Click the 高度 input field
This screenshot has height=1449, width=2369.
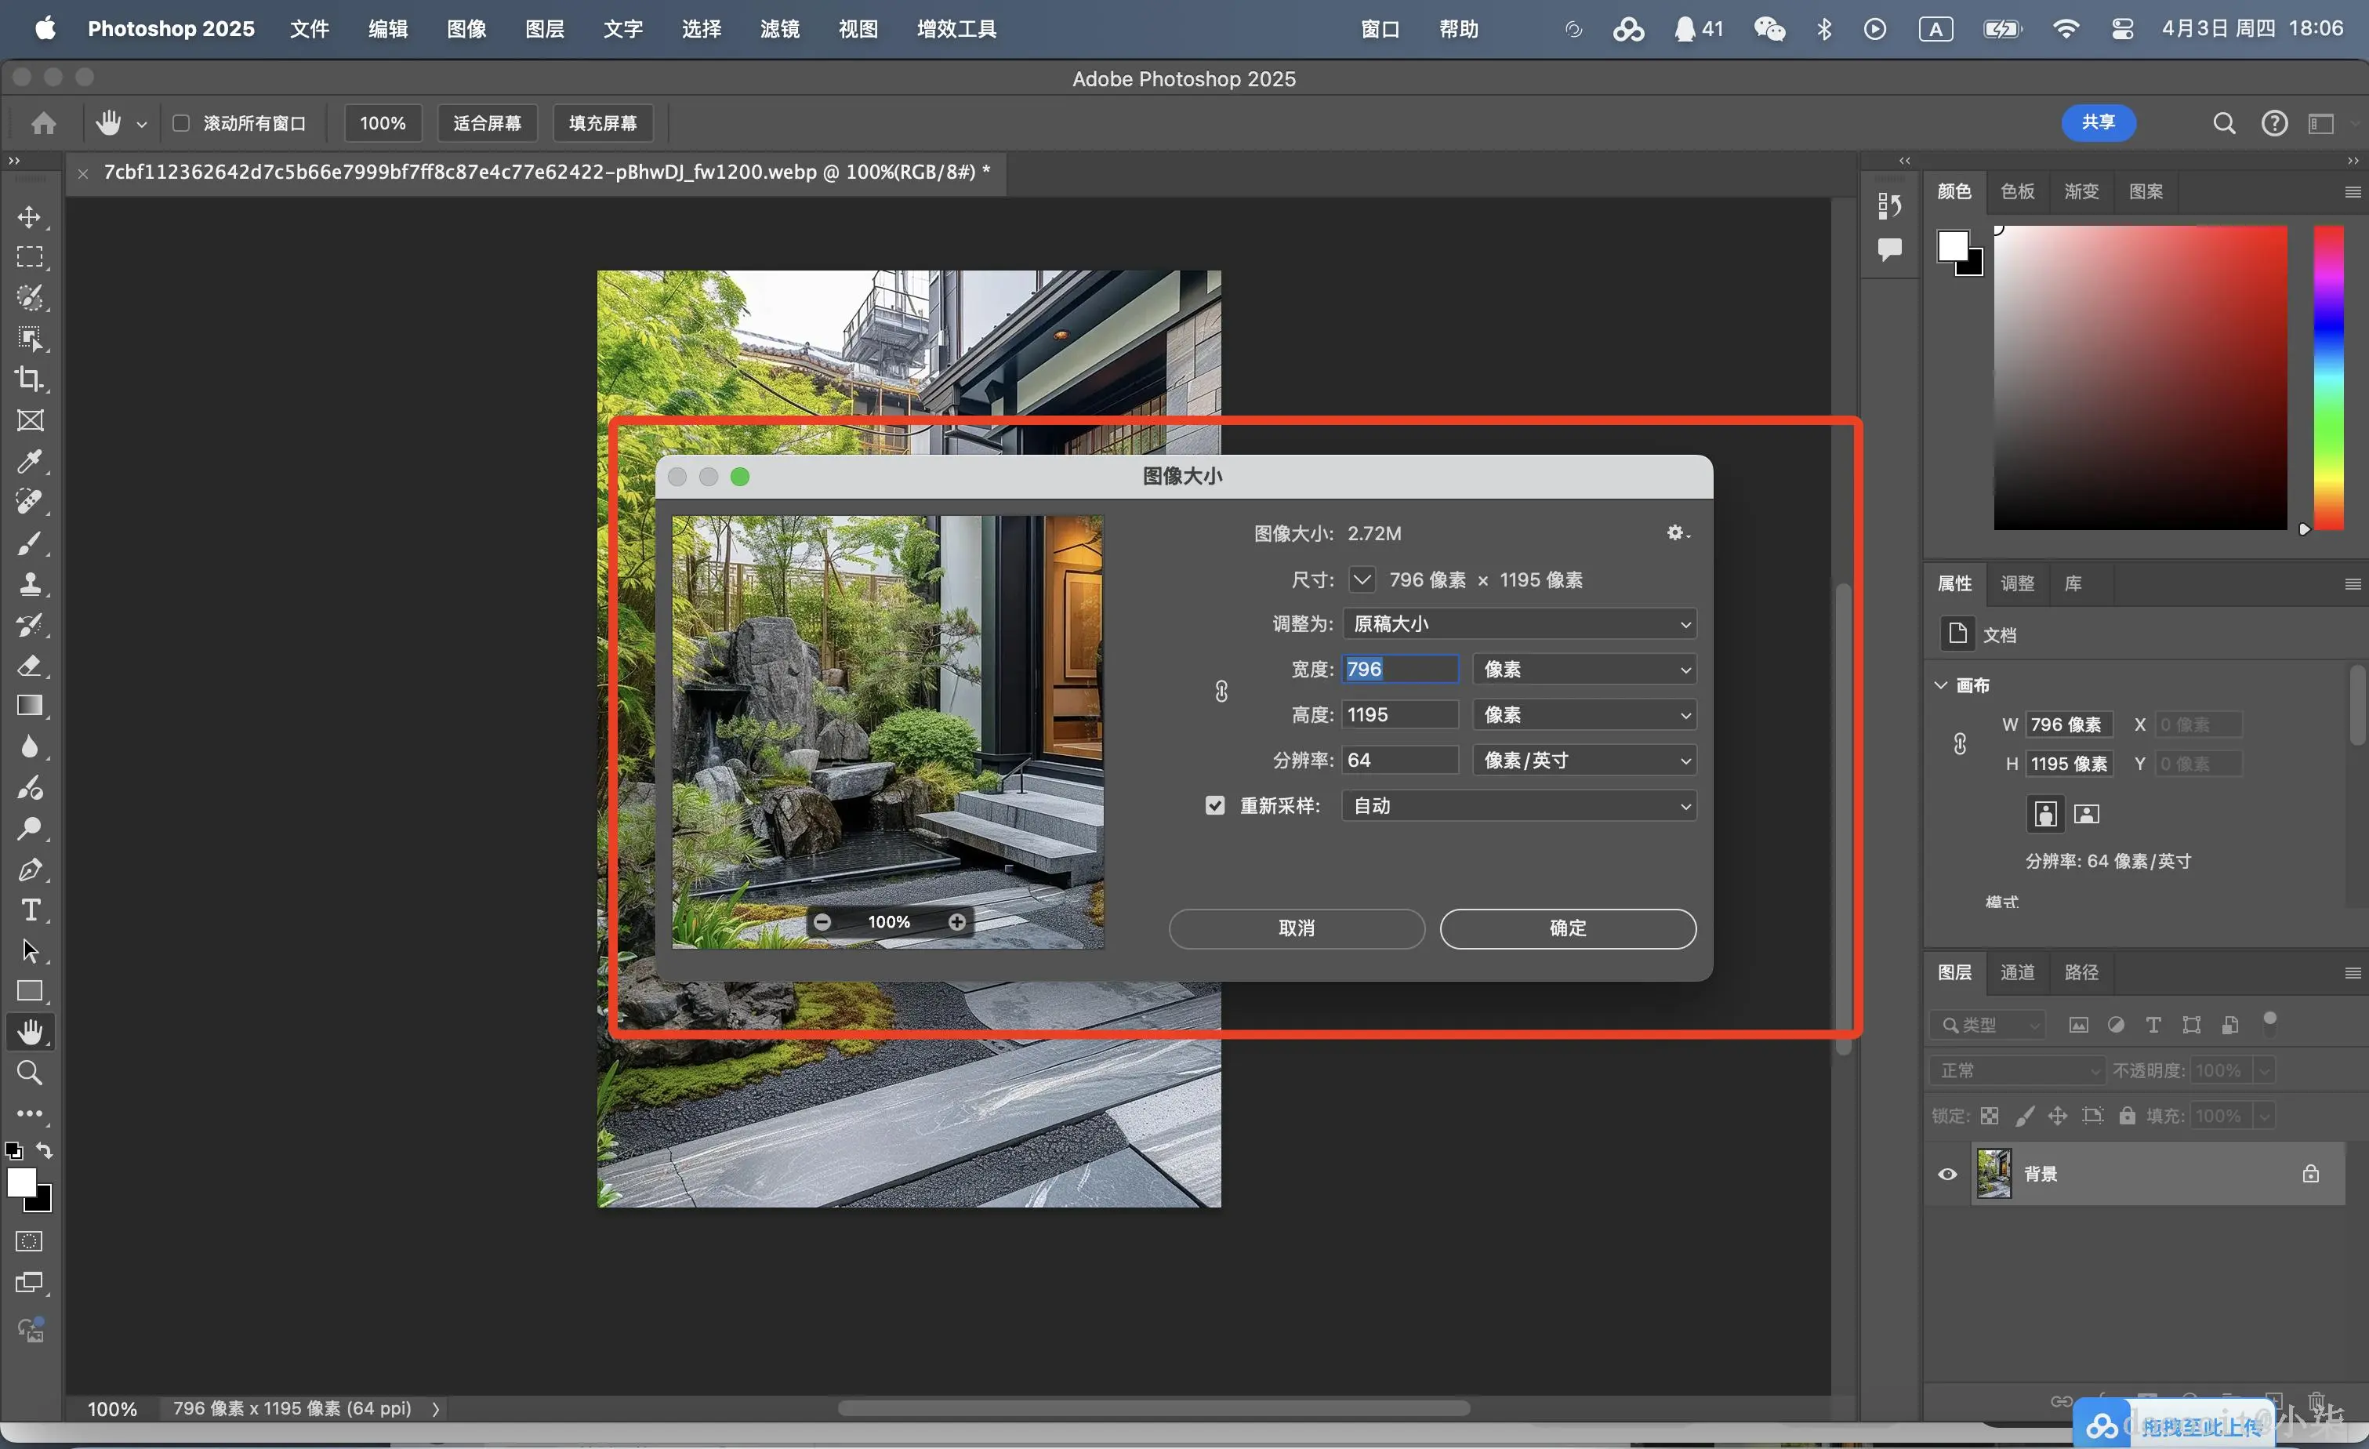tap(1399, 714)
